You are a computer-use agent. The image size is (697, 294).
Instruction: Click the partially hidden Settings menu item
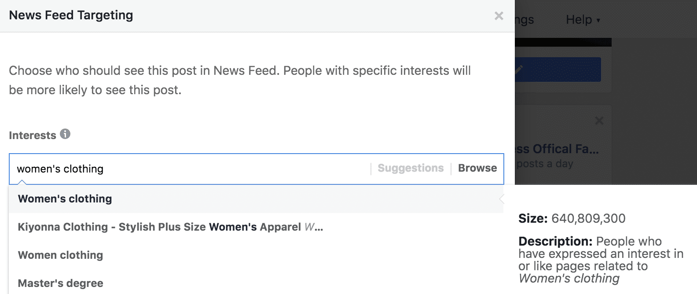coord(525,20)
